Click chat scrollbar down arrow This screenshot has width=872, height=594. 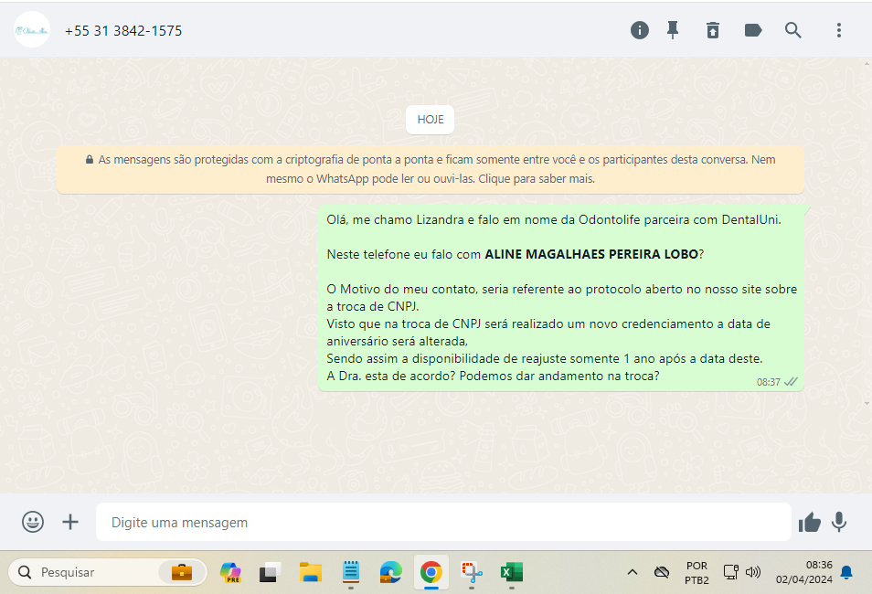(x=867, y=404)
